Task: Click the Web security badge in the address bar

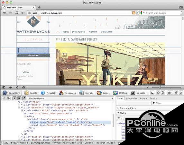Action: pos(33,13)
